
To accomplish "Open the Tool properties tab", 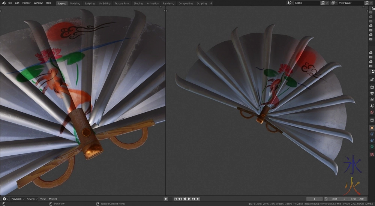I will (372, 80).
